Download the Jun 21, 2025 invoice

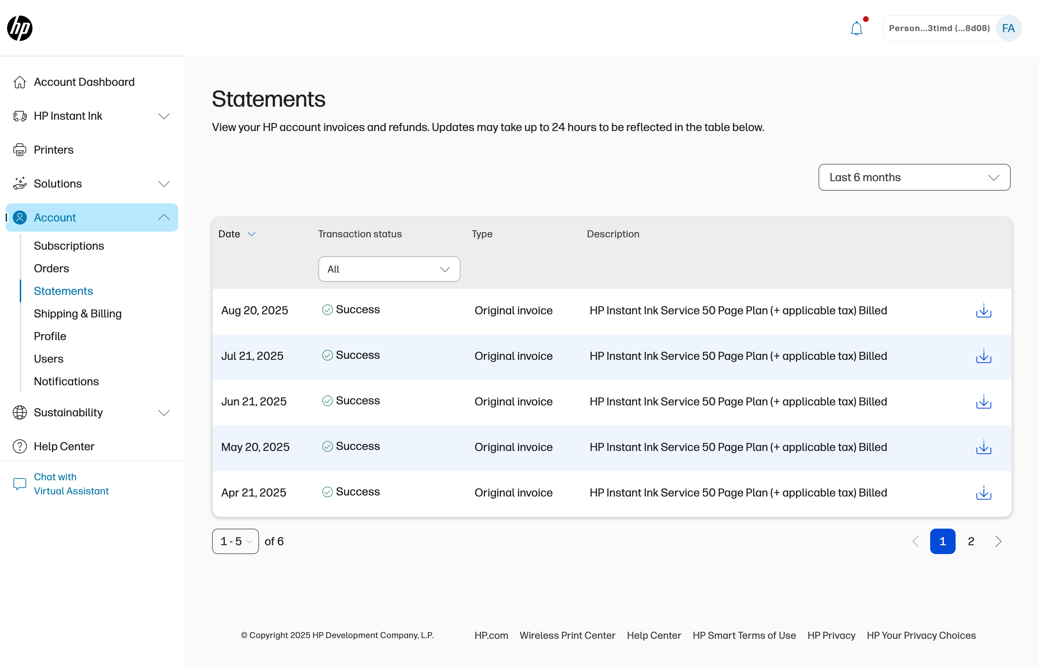click(x=984, y=401)
